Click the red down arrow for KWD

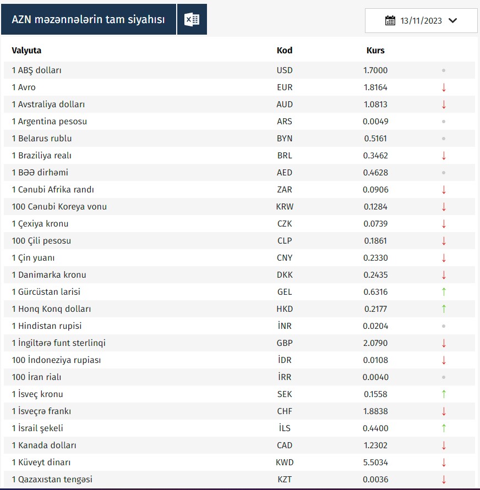click(x=444, y=463)
